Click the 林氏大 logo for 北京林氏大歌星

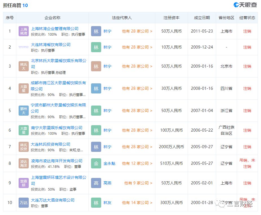point(24,66)
